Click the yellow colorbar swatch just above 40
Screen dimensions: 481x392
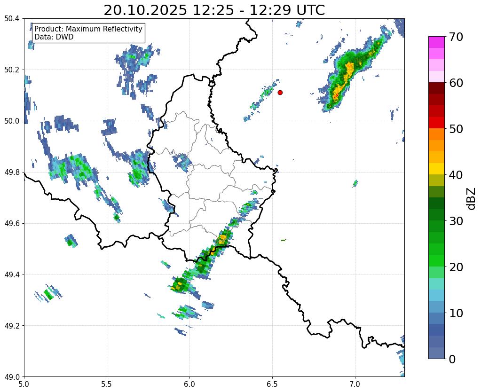click(x=436, y=169)
